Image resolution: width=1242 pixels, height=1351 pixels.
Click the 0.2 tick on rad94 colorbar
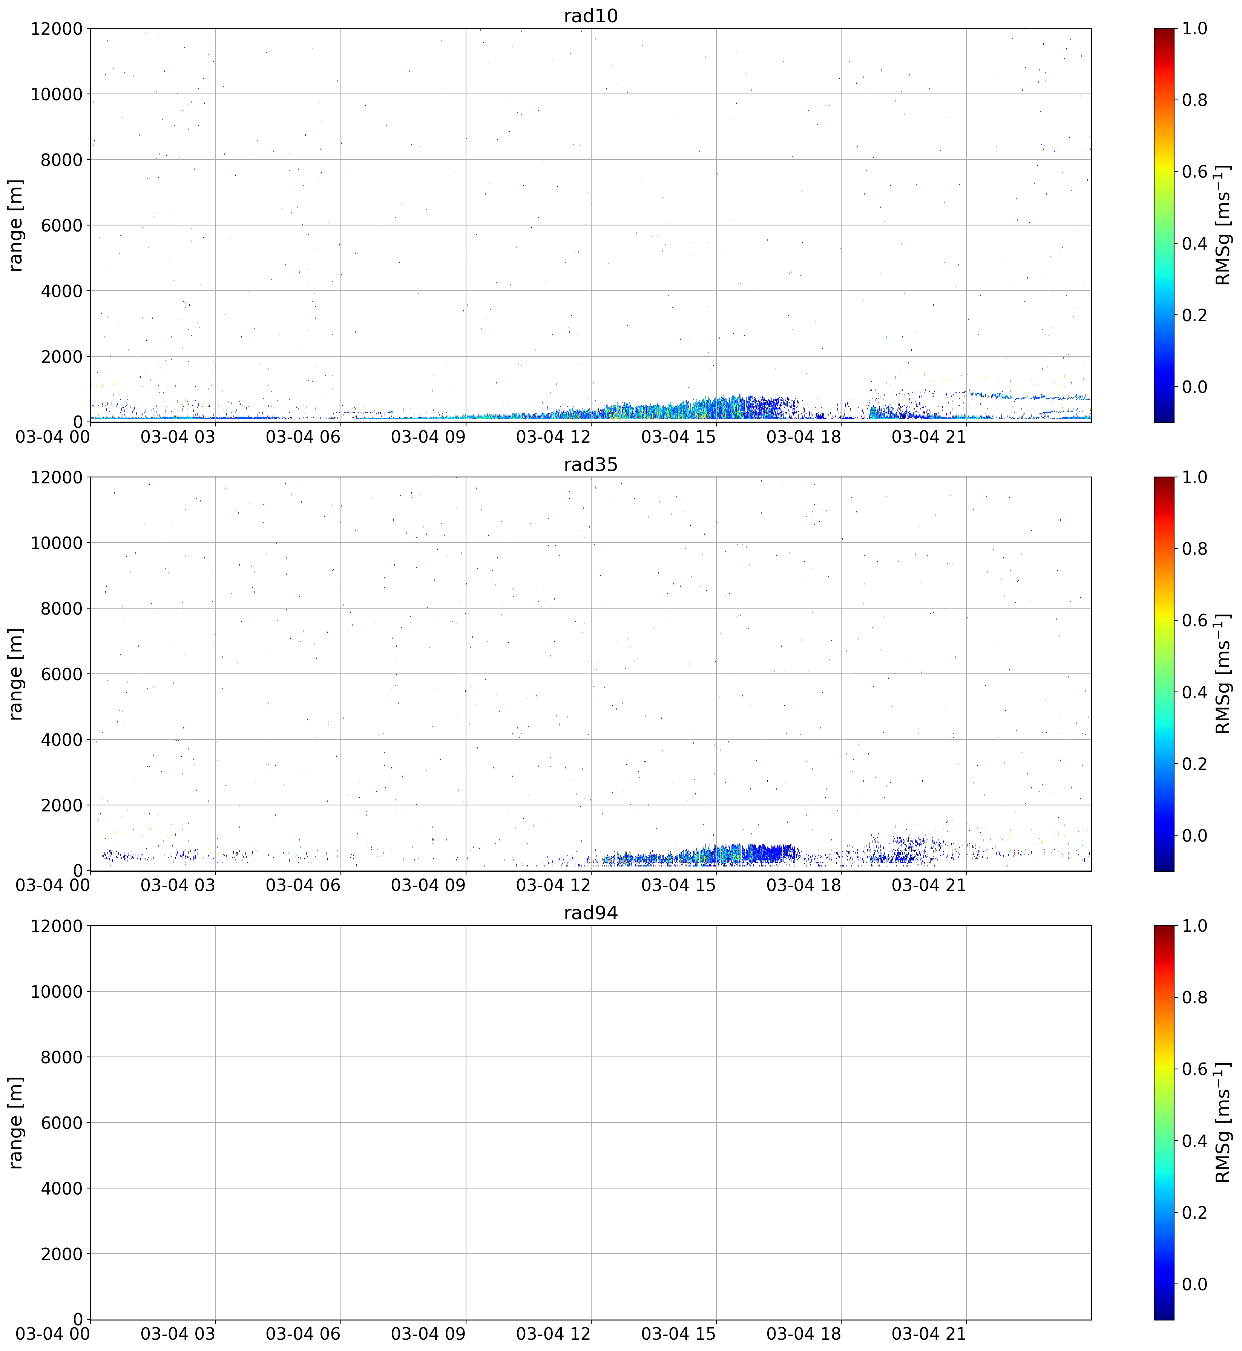pos(1195,1213)
